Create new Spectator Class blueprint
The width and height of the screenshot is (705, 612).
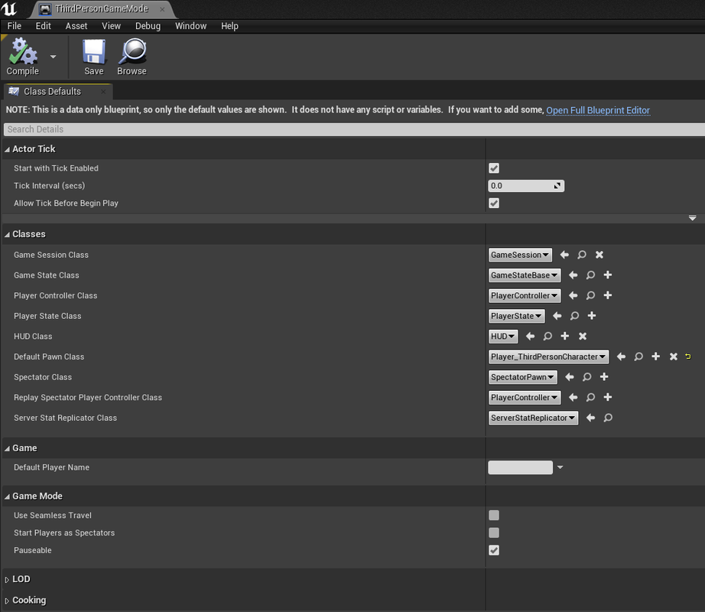[604, 377]
